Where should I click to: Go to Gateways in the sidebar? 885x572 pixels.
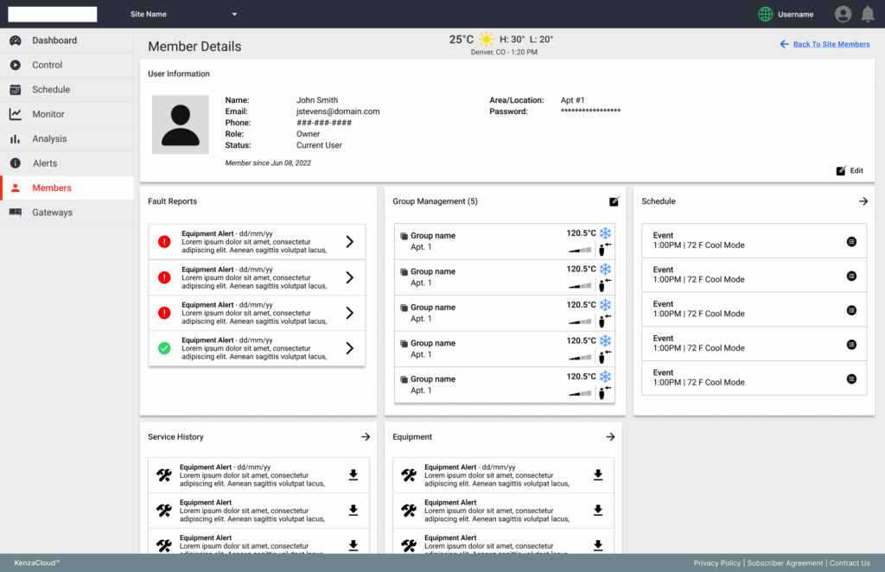point(52,213)
